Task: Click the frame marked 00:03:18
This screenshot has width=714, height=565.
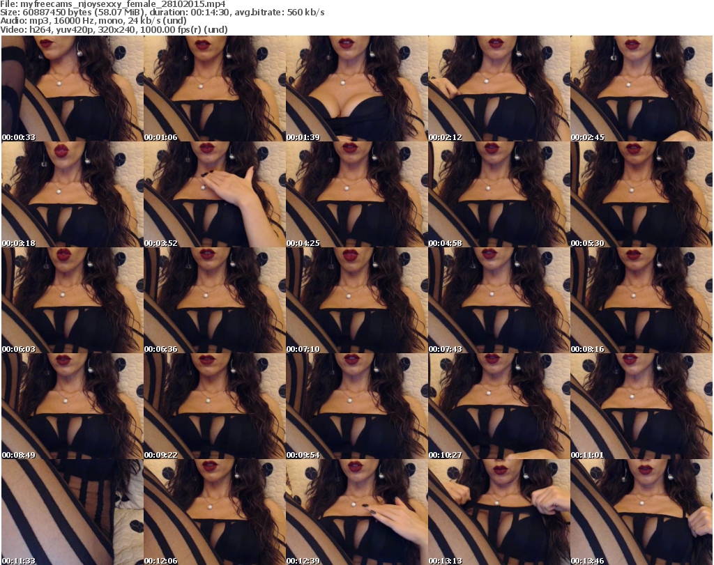Action: click(73, 194)
